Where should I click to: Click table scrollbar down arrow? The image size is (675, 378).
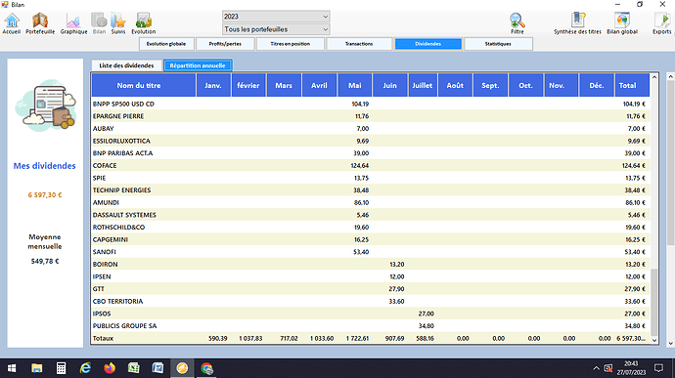click(654, 340)
